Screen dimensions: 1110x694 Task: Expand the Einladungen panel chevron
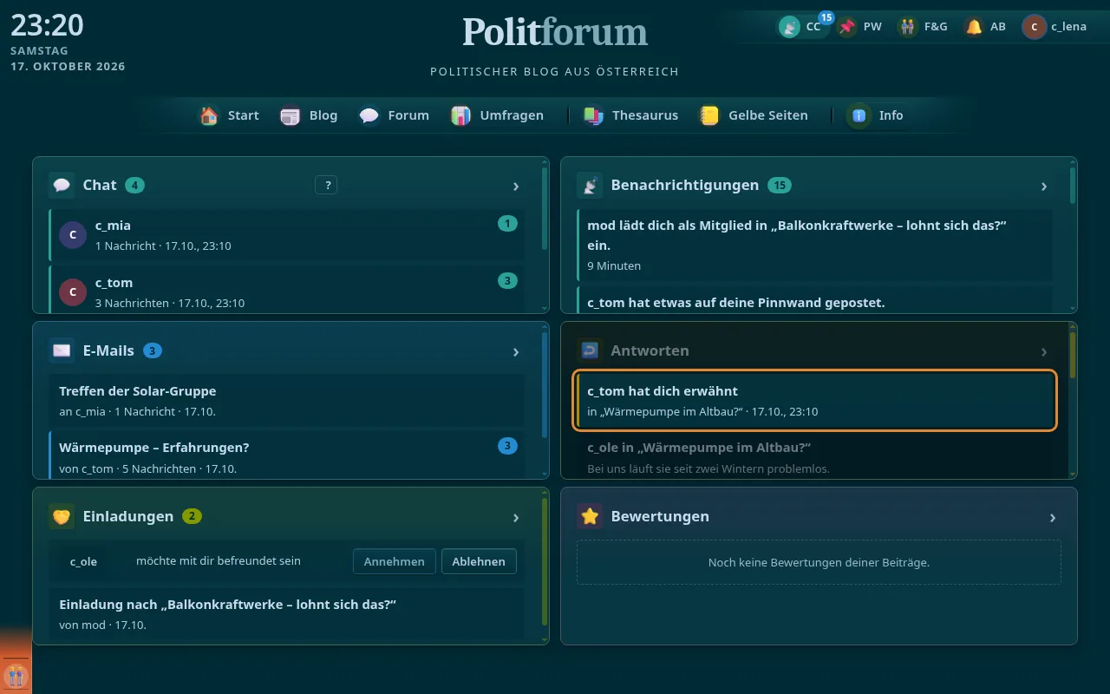(x=516, y=517)
